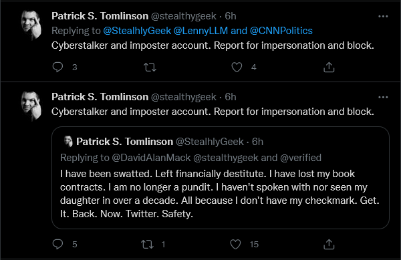Viewport: 401px width, 260px height.
Task: Open second tweet's Patrick S. Tomlinson name
Action: (100, 97)
